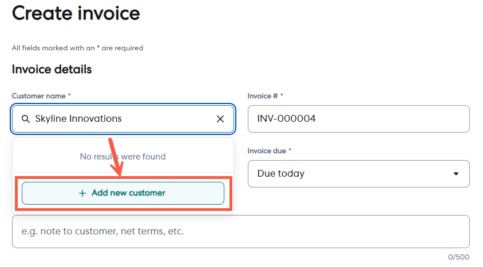Click the magnifier icon in Customer name field
Screen dimensions: 483x267
click(25, 119)
